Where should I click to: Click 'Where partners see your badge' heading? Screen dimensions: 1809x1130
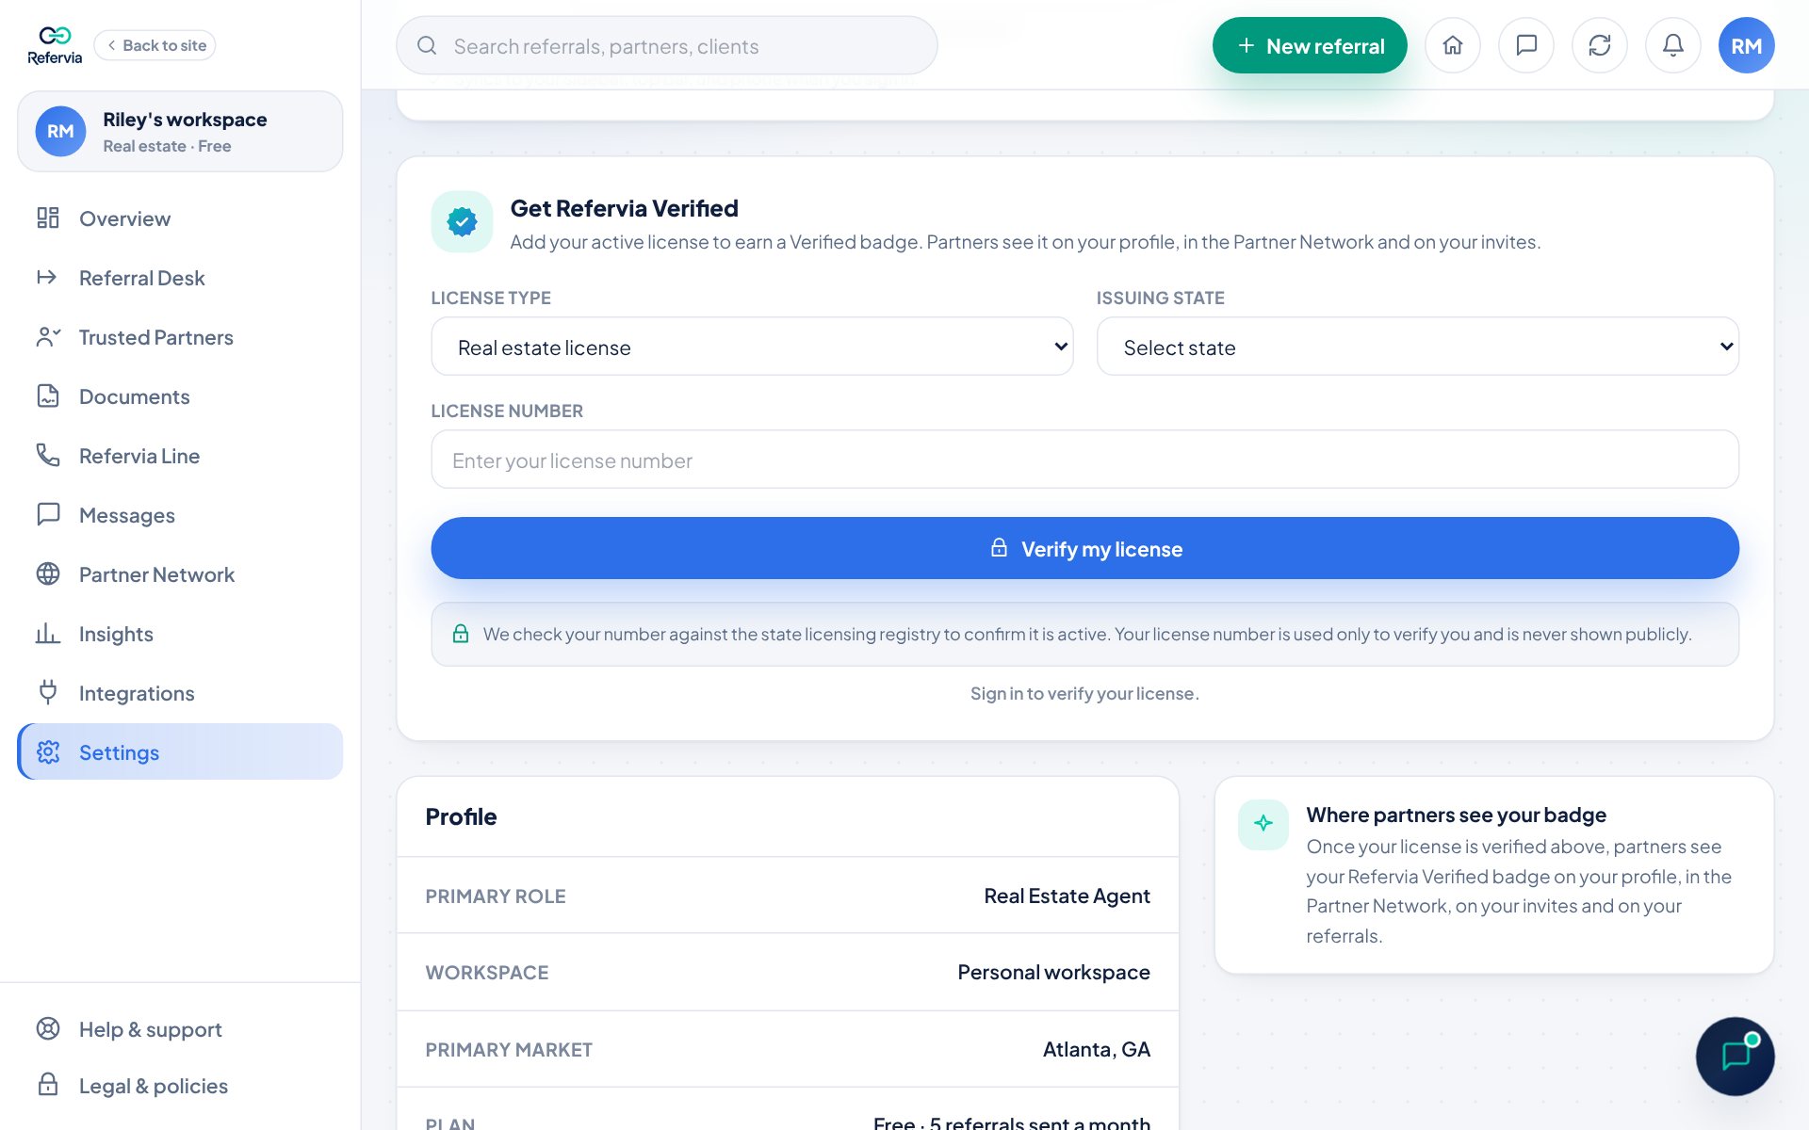[x=1456, y=815]
